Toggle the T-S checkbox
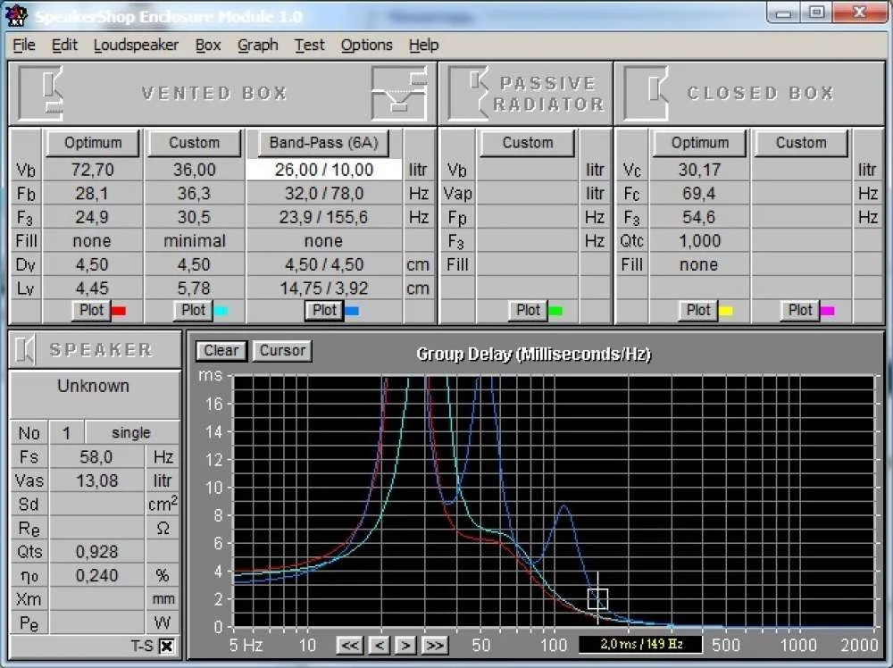893x668 pixels. pos(167,646)
